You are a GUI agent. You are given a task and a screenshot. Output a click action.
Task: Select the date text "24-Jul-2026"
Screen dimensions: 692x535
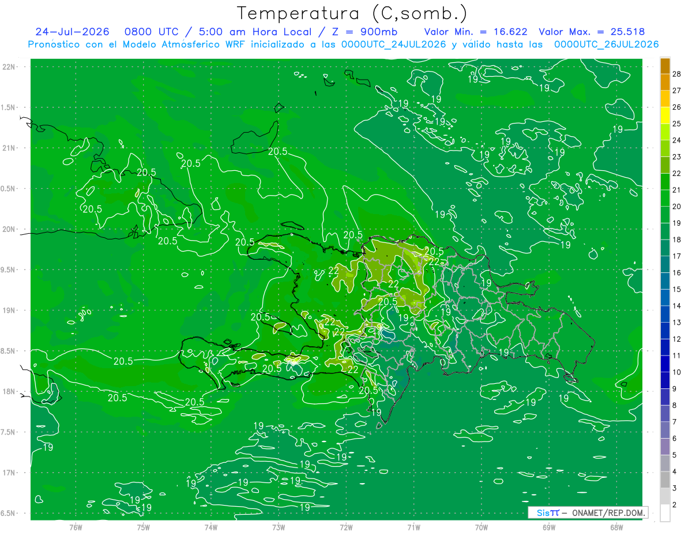click(73, 32)
